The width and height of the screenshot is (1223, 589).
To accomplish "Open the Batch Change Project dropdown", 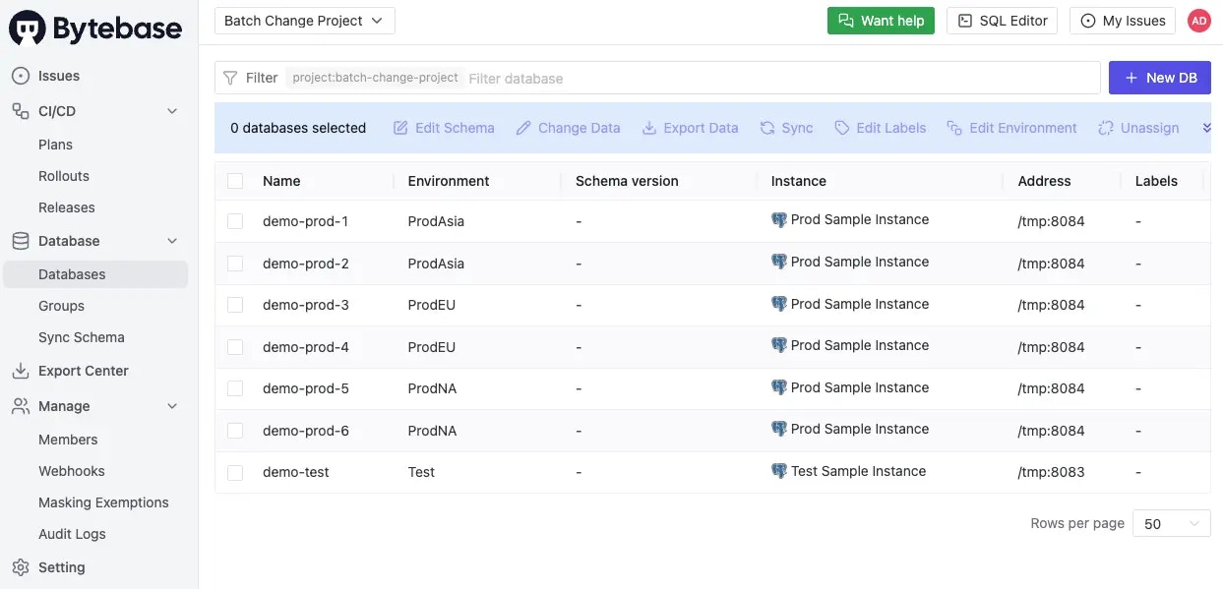I will coord(305,21).
